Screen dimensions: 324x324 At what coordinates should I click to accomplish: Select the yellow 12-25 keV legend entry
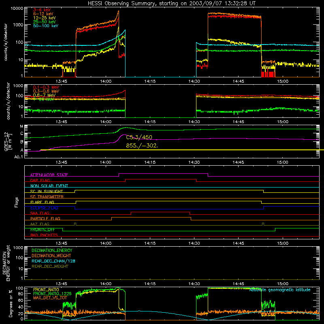coord(45,18)
